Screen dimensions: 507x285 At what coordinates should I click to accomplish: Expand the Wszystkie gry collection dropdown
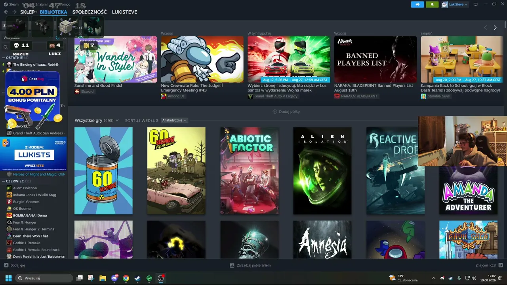coord(97,120)
